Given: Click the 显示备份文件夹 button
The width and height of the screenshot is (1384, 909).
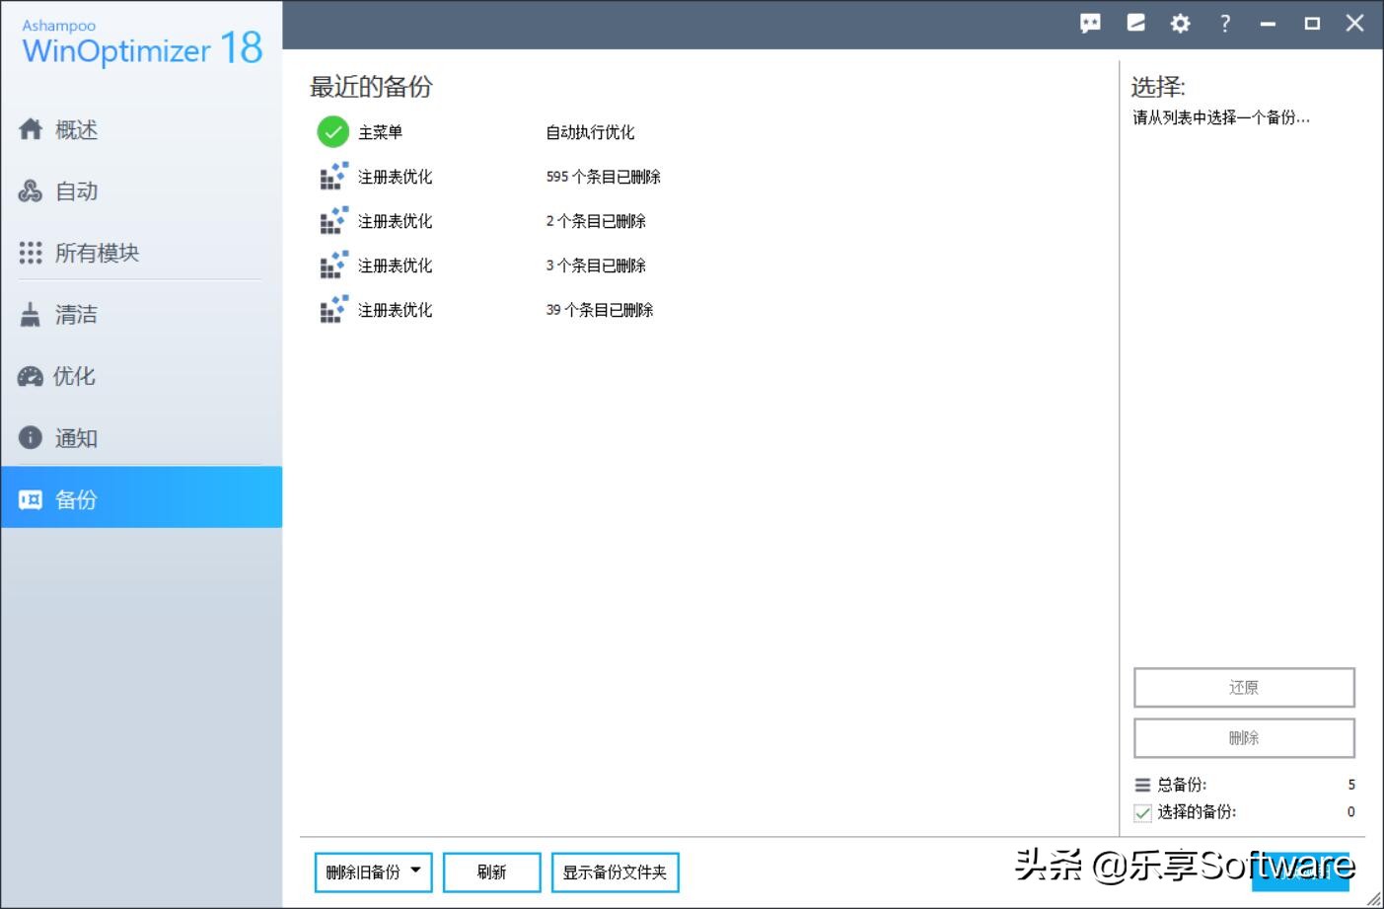Looking at the screenshot, I should click(x=615, y=871).
